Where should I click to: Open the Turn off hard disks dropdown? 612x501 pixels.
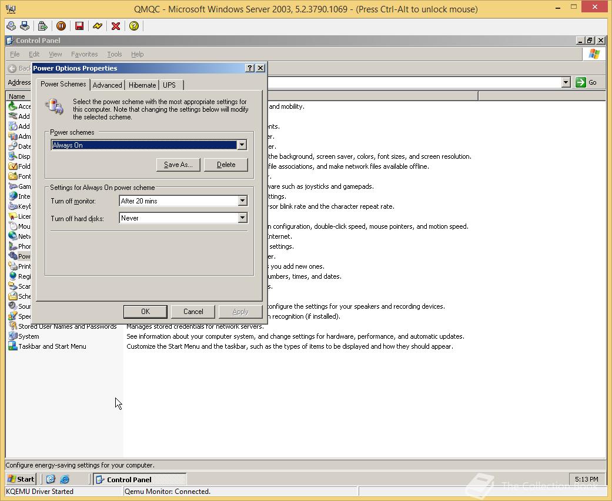coord(242,218)
